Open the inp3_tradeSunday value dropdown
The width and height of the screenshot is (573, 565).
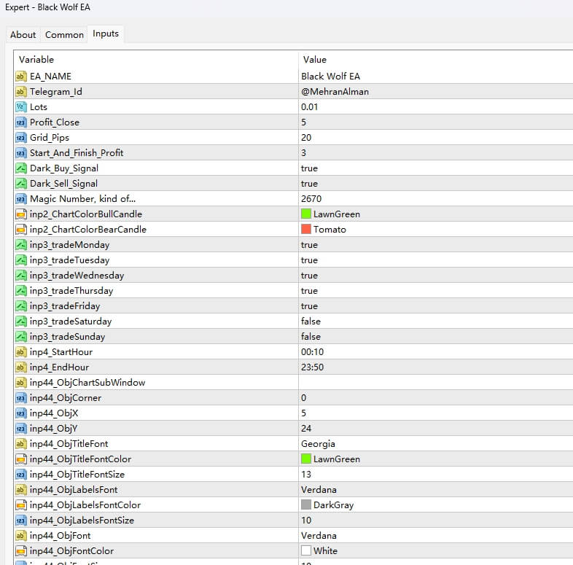[311, 337]
